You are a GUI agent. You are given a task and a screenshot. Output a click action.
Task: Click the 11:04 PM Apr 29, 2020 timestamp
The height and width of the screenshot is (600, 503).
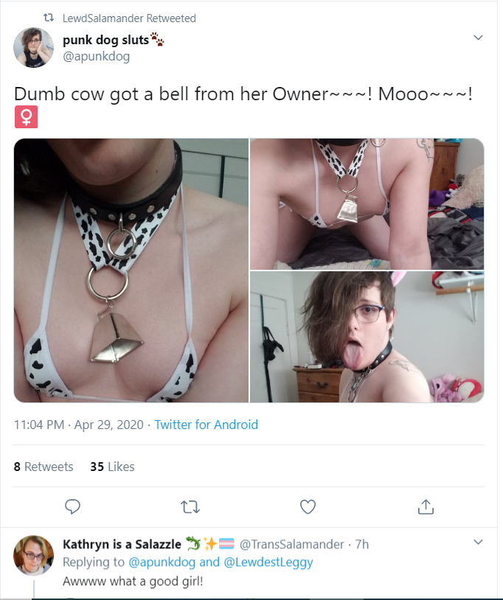click(78, 425)
